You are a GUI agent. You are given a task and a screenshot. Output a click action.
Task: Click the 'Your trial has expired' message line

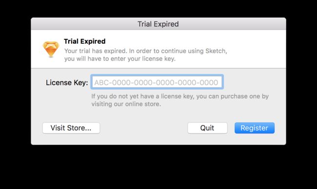pos(145,51)
